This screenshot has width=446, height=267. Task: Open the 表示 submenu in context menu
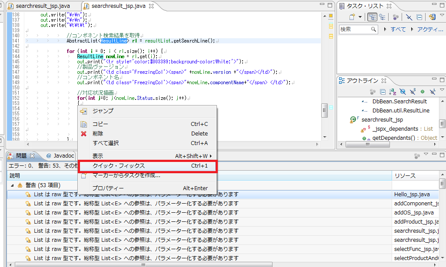[147, 156]
